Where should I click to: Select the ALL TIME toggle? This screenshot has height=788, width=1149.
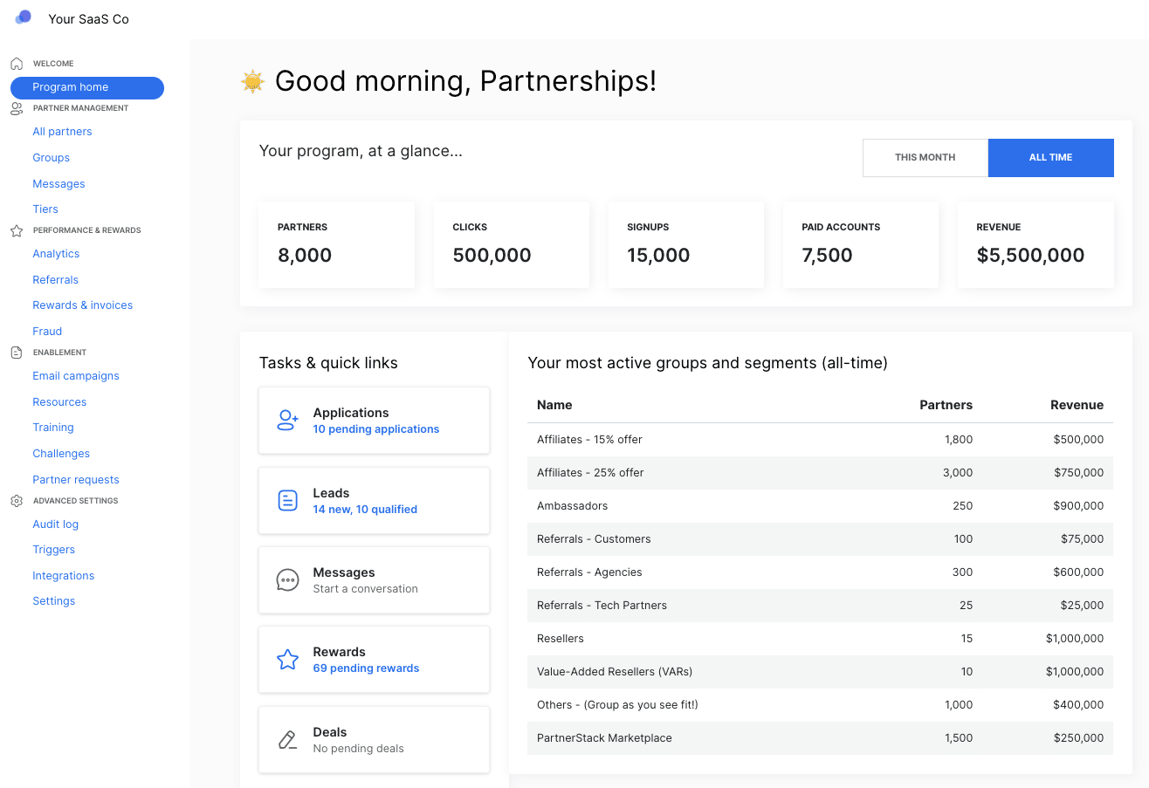coord(1050,157)
